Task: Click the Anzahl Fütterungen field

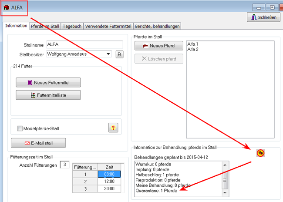Action: pyautogui.click(x=64, y=165)
